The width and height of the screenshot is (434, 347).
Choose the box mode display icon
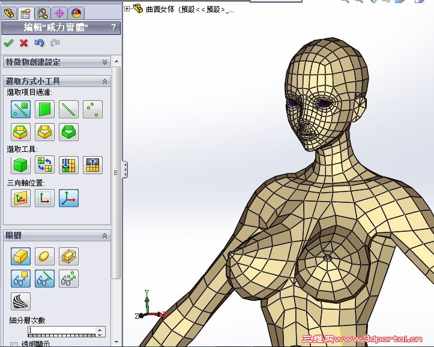(21, 256)
